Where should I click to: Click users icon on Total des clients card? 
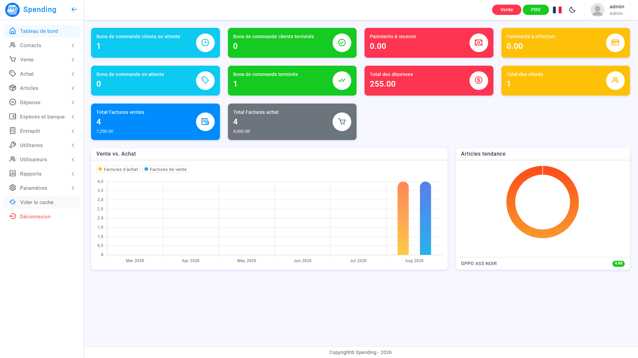(615, 81)
